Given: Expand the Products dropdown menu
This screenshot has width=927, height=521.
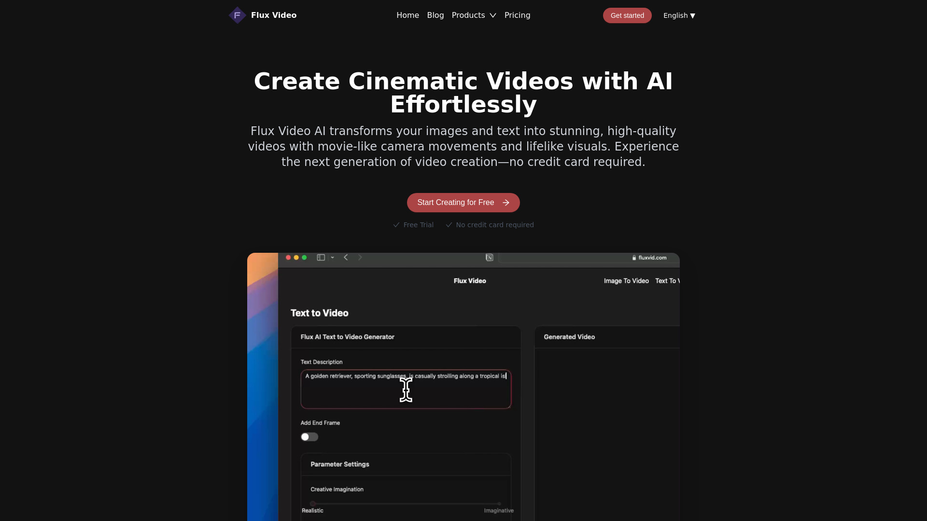Looking at the screenshot, I should [474, 15].
